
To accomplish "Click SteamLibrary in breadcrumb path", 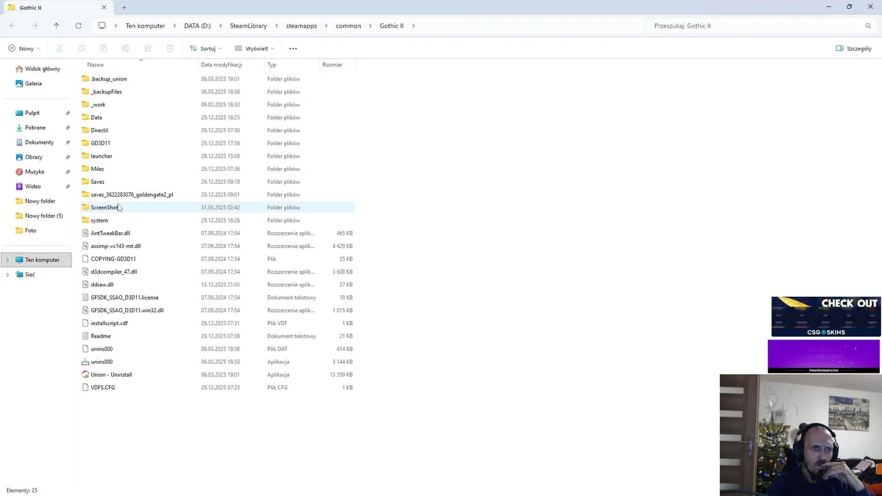I will click(248, 25).
